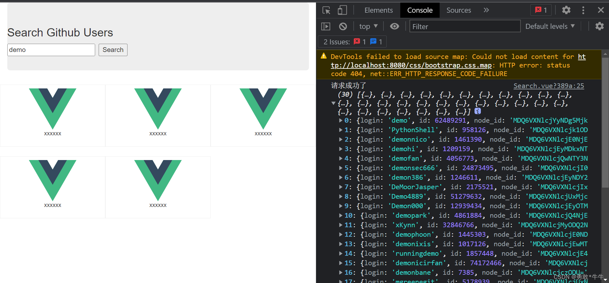Focus the username search field containing demo
Viewport: 609px width, 283px height.
click(x=51, y=50)
